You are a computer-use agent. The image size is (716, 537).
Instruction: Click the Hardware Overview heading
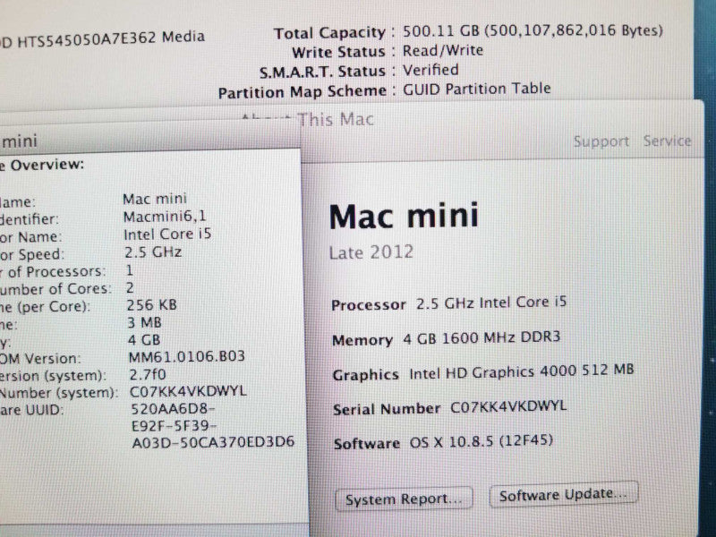point(42,165)
